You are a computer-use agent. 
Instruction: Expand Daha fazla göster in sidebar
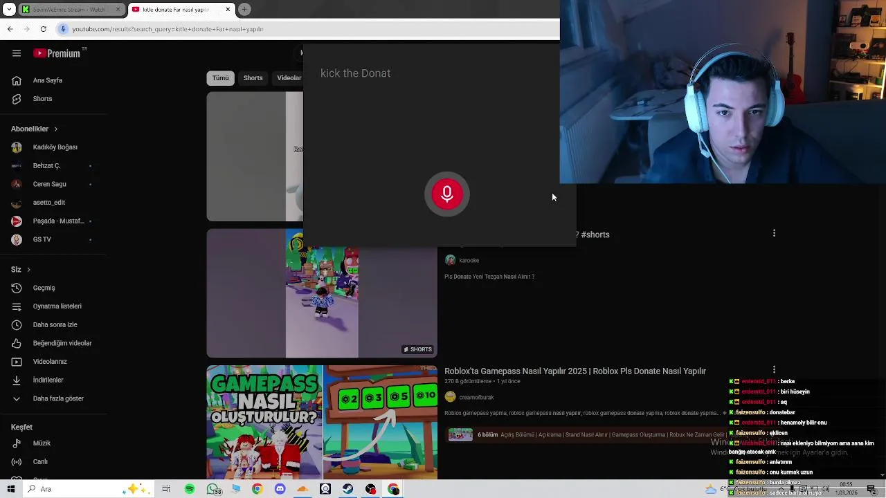tap(53, 398)
